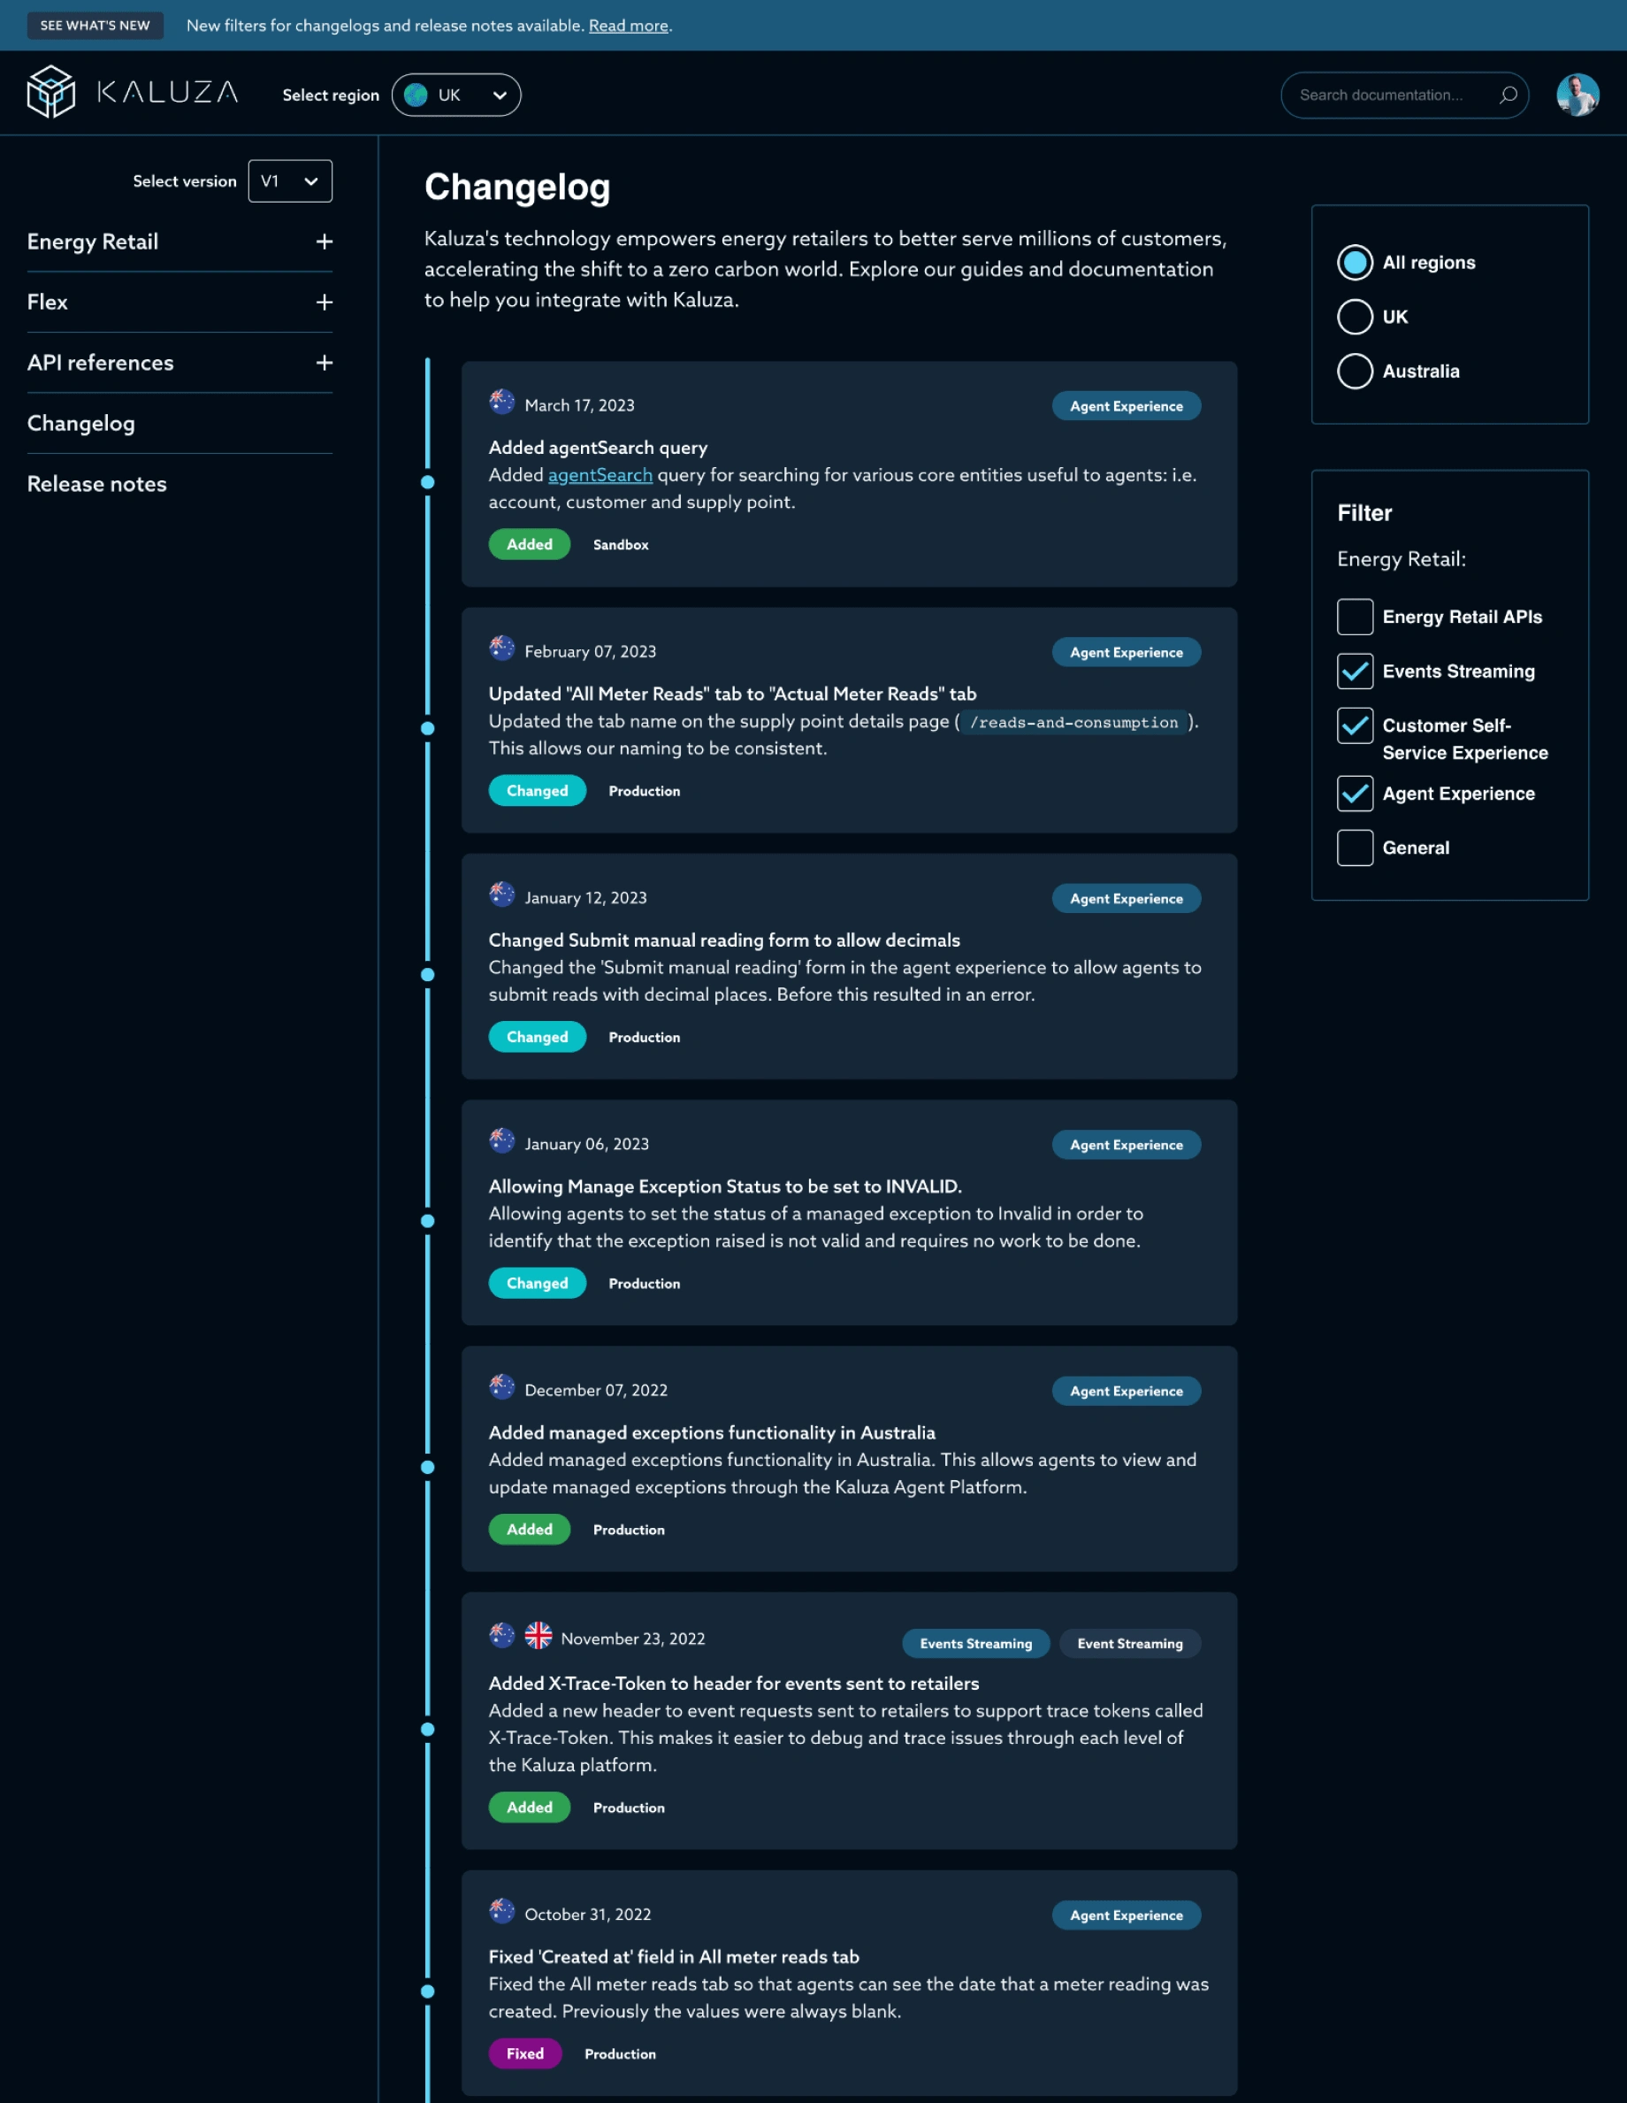
Task: Click Agent Experience tag on December 07 entry
Action: pos(1126,1392)
